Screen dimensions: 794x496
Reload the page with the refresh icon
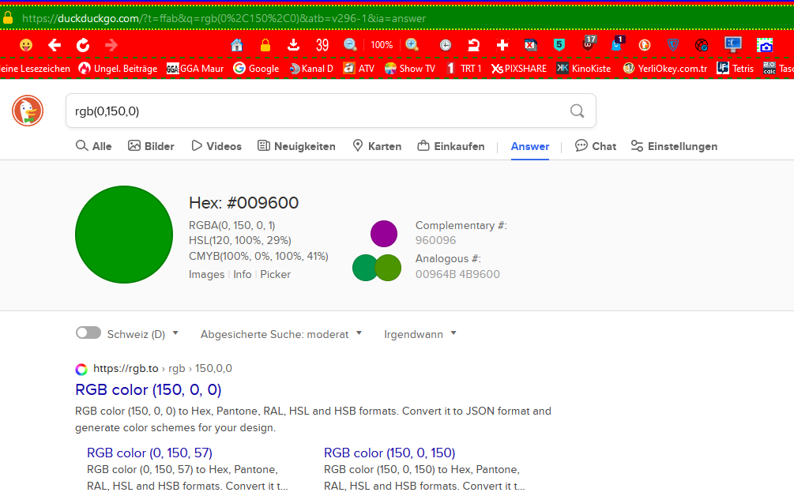[83, 45]
